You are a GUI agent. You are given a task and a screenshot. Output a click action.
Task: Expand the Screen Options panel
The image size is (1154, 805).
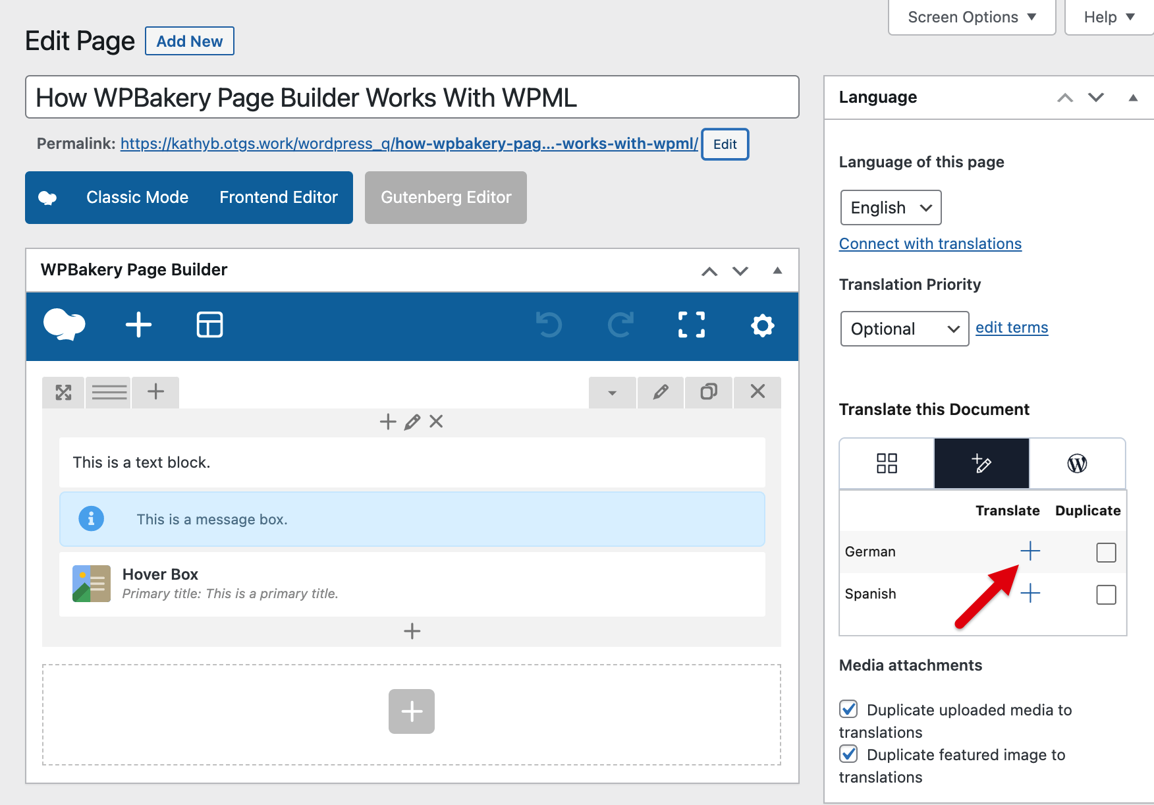[x=972, y=17]
